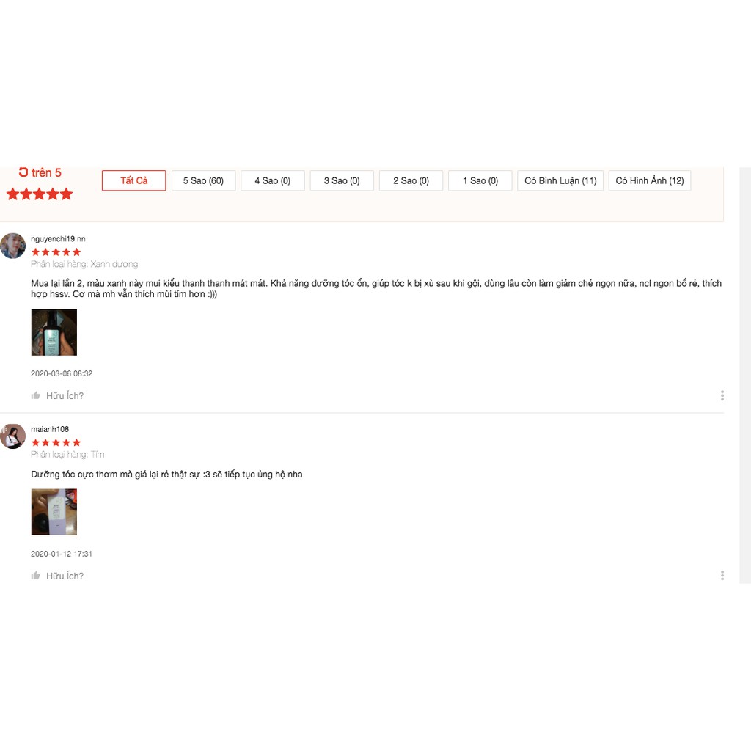Filter reviews by 3 Sao (0)

pyautogui.click(x=342, y=180)
